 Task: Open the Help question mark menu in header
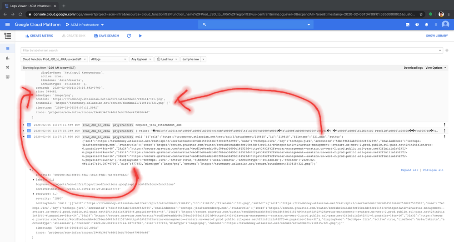tap(417, 25)
